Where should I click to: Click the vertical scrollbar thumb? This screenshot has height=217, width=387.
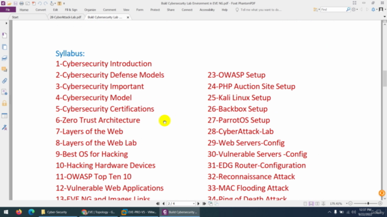pos(385,78)
